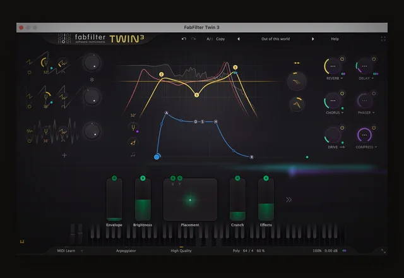Click the gray double-note icon
Screen dimensions: 404x278
[x=133, y=154]
